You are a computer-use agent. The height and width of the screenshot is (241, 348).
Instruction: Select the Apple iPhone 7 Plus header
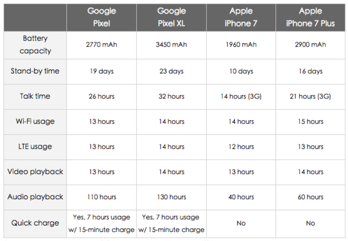click(x=310, y=17)
